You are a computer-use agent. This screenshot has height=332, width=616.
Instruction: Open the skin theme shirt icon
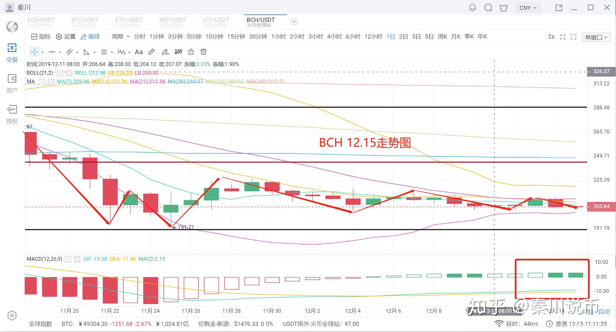[x=504, y=8]
